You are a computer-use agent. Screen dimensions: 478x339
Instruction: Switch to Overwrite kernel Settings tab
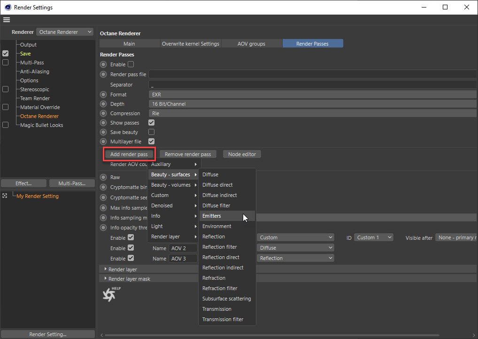click(x=191, y=44)
